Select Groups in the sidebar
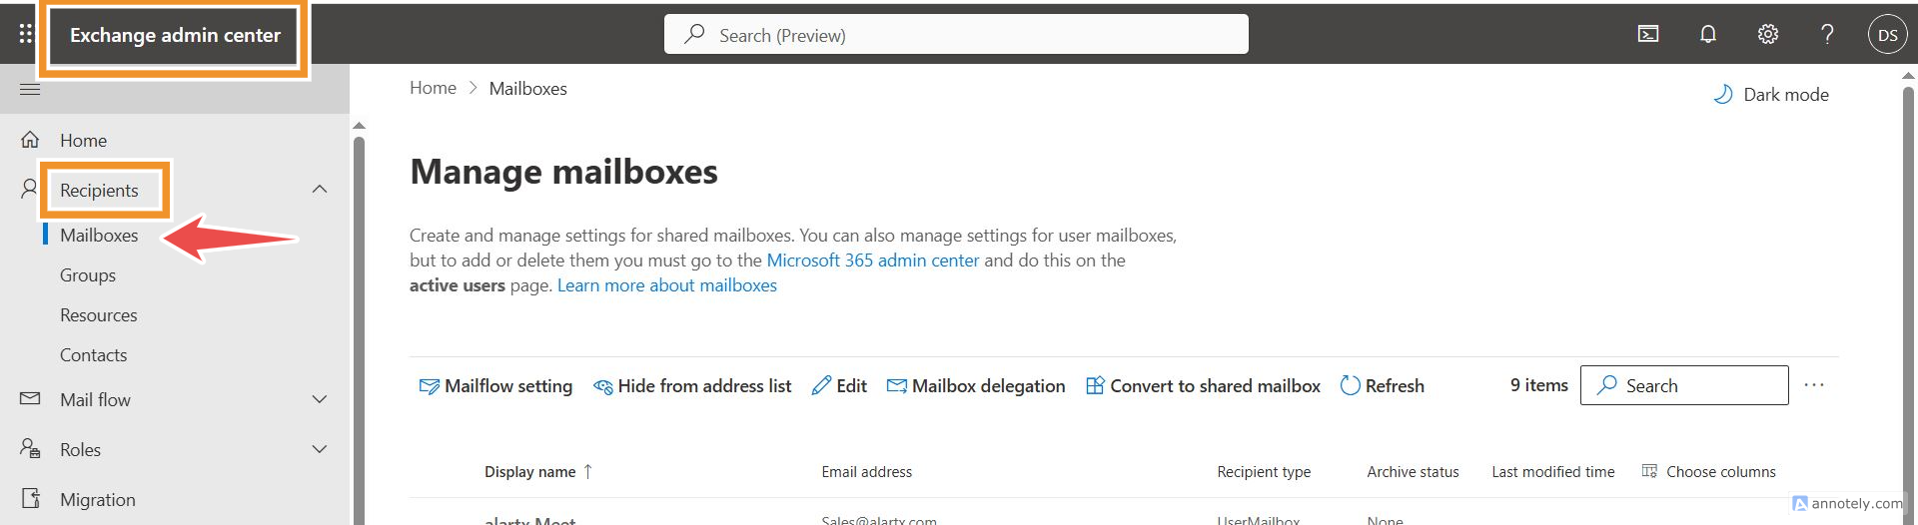This screenshot has width=1918, height=525. click(88, 275)
